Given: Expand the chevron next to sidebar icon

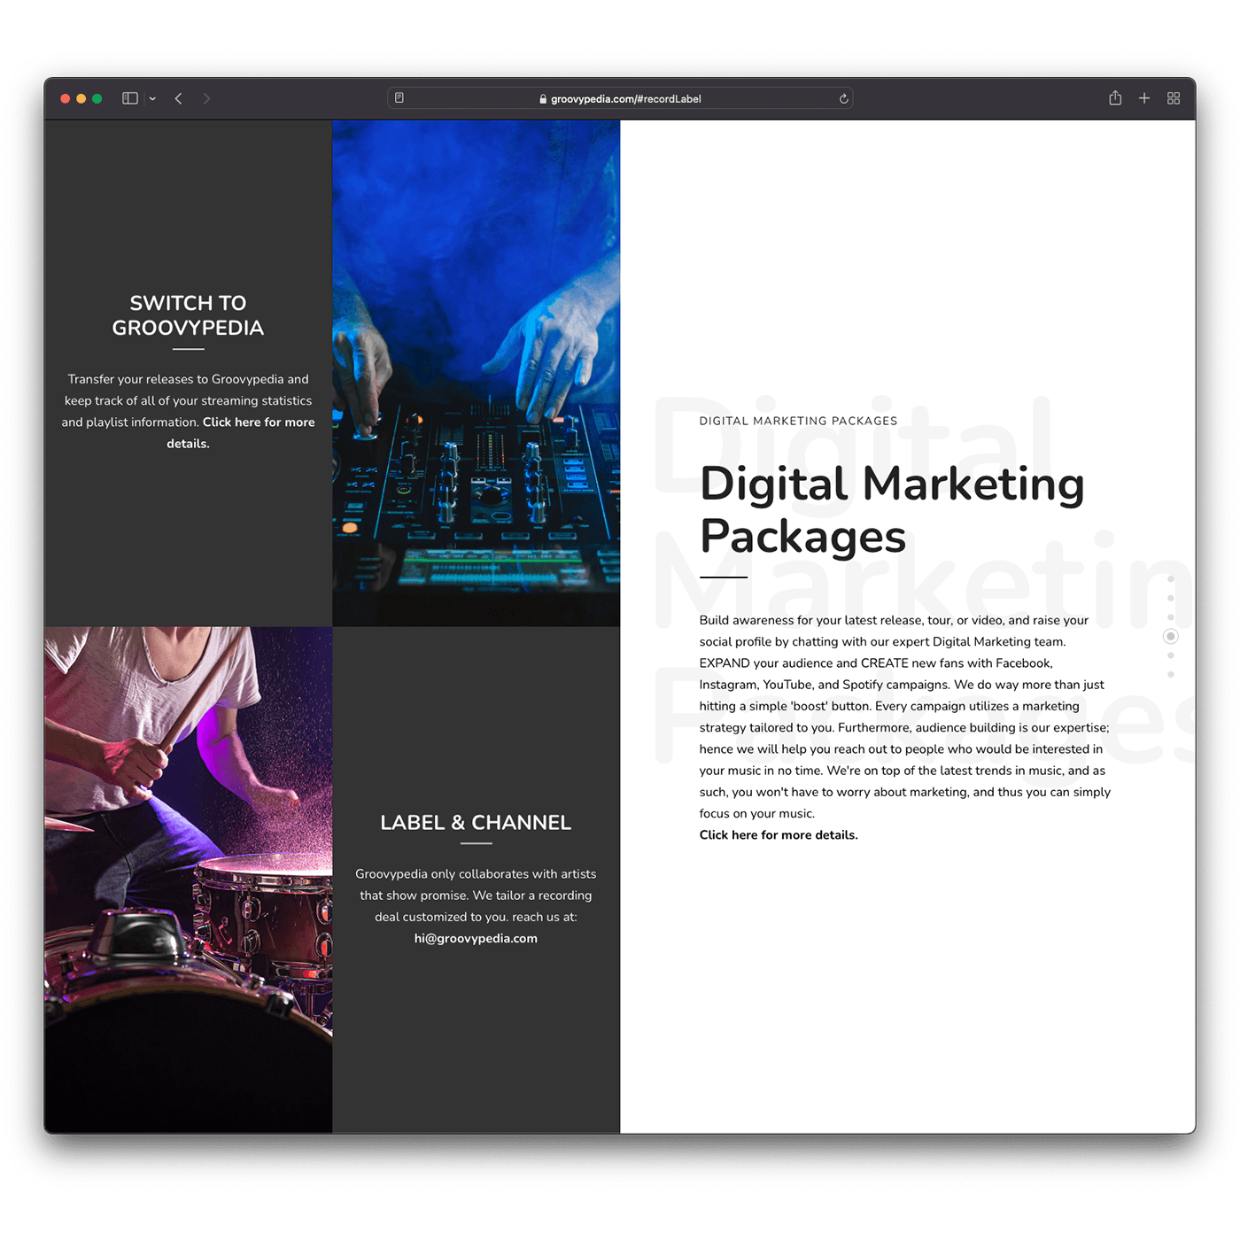Looking at the screenshot, I should tap(152, 99).
